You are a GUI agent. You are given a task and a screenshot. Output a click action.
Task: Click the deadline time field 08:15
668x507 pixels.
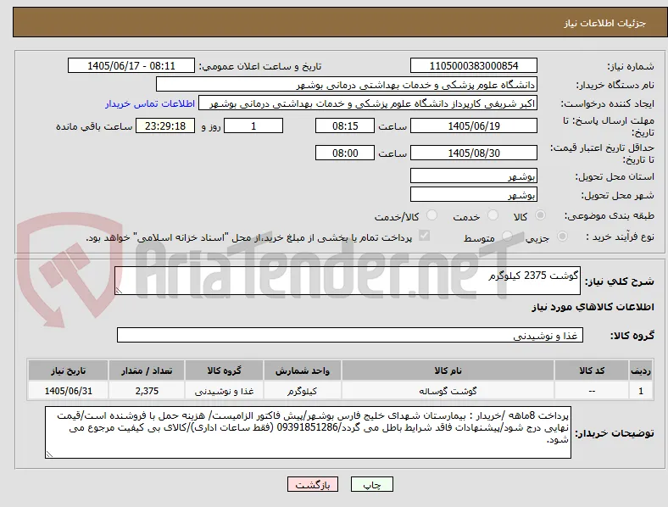345,125
